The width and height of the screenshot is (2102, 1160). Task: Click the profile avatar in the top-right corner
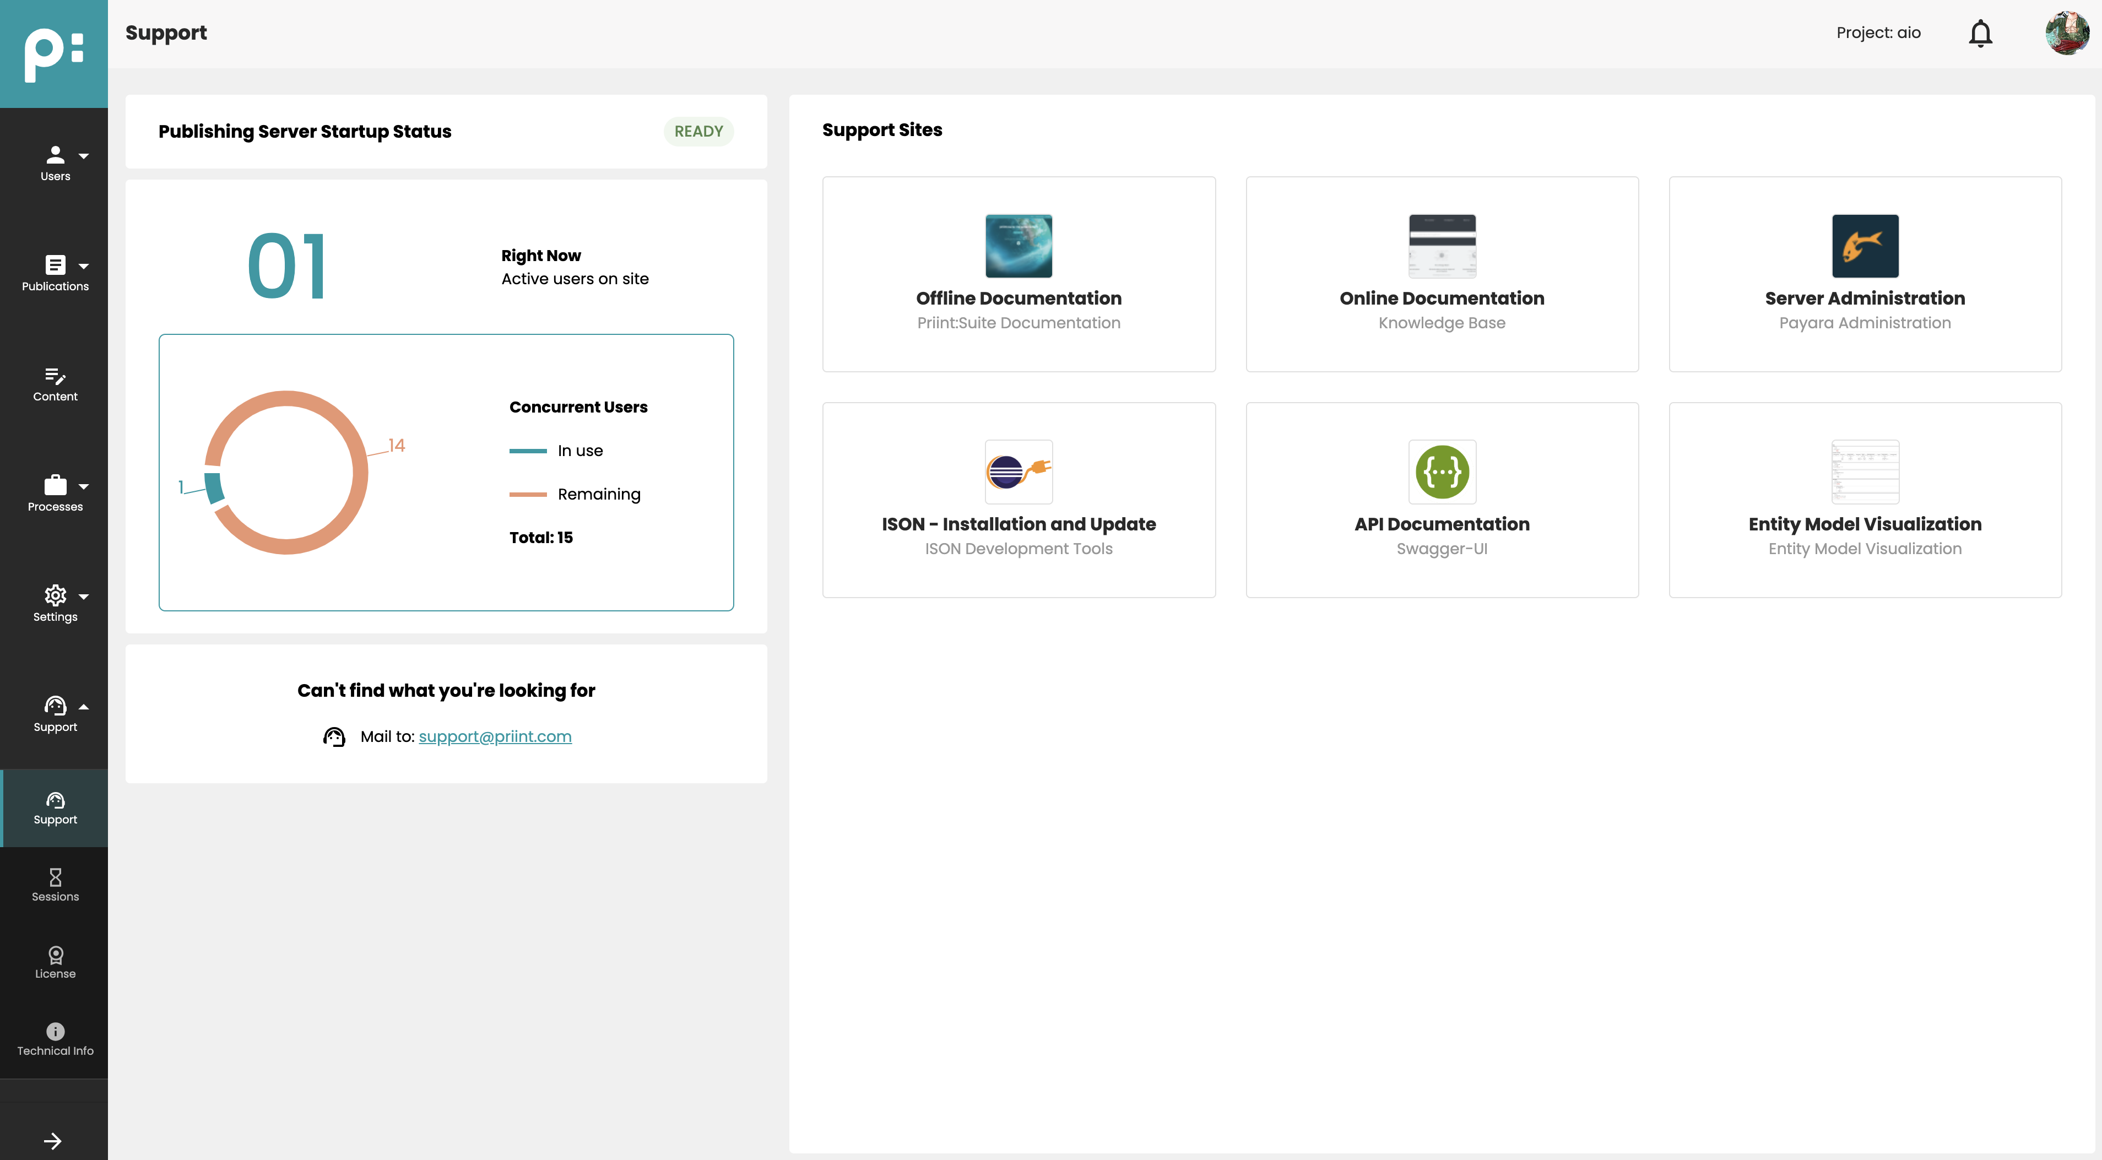[x=2067, y=32]
